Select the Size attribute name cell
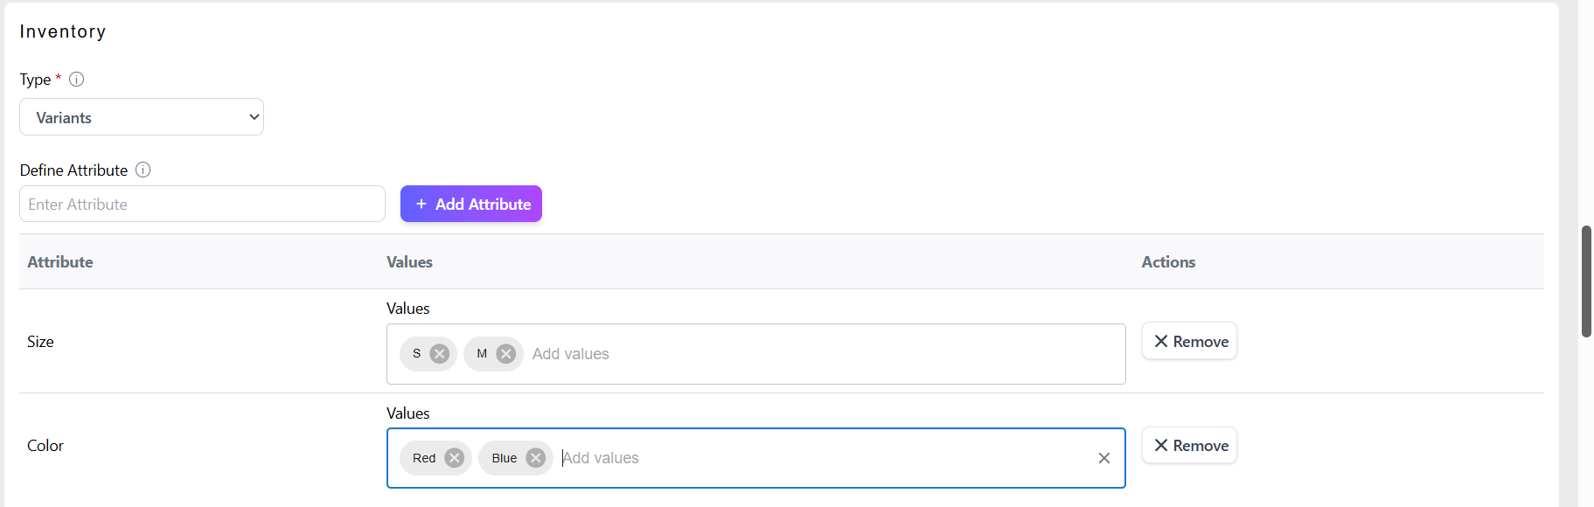This screenshot has height=507, width=1594. [x=41, y=342]
